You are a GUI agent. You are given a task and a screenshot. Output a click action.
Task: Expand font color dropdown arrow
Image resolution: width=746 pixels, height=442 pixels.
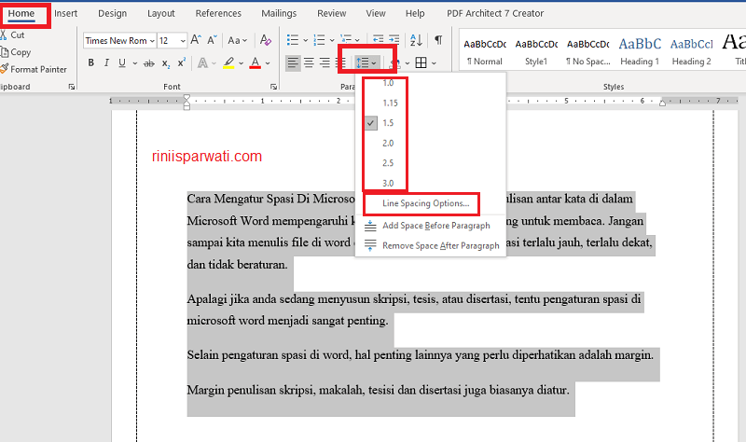pyautogui.click(x=268, y=62)
